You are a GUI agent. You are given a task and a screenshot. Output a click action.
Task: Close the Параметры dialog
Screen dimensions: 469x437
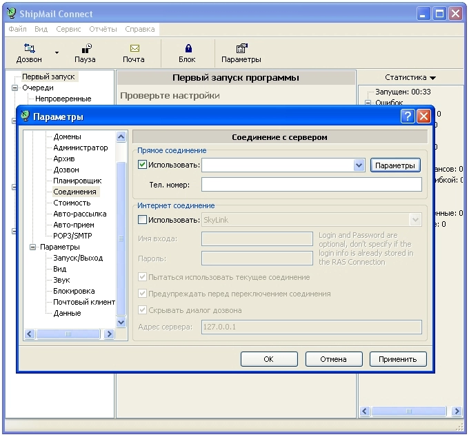pos(424,116)
